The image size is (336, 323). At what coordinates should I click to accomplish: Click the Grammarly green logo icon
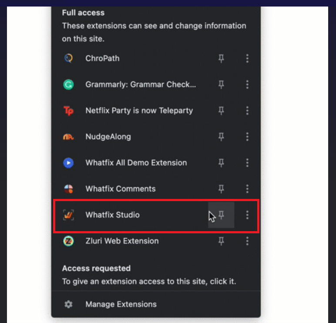68,84
